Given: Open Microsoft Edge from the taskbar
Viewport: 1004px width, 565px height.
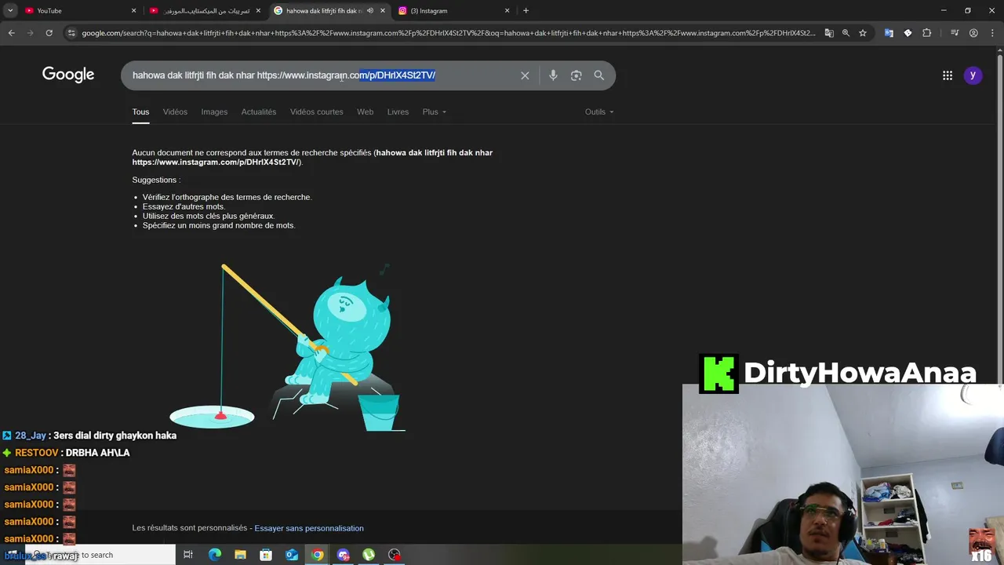Looking at the screenshot, I should click(215, 555).
